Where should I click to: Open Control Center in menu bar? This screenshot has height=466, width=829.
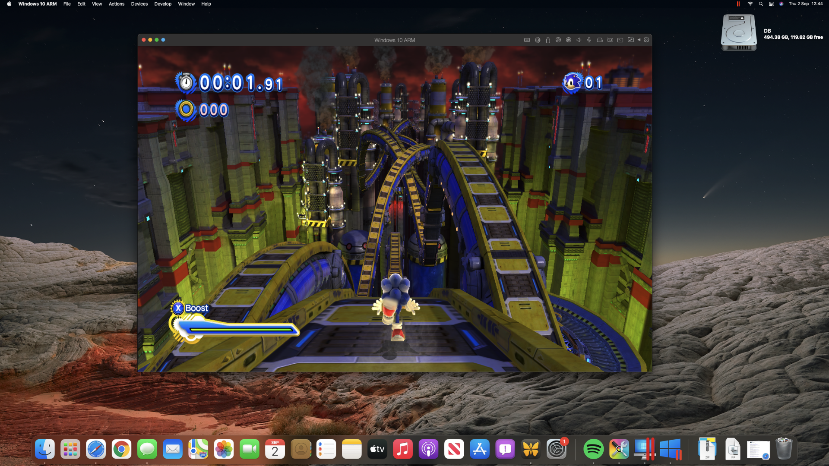[x=771, y=4]
